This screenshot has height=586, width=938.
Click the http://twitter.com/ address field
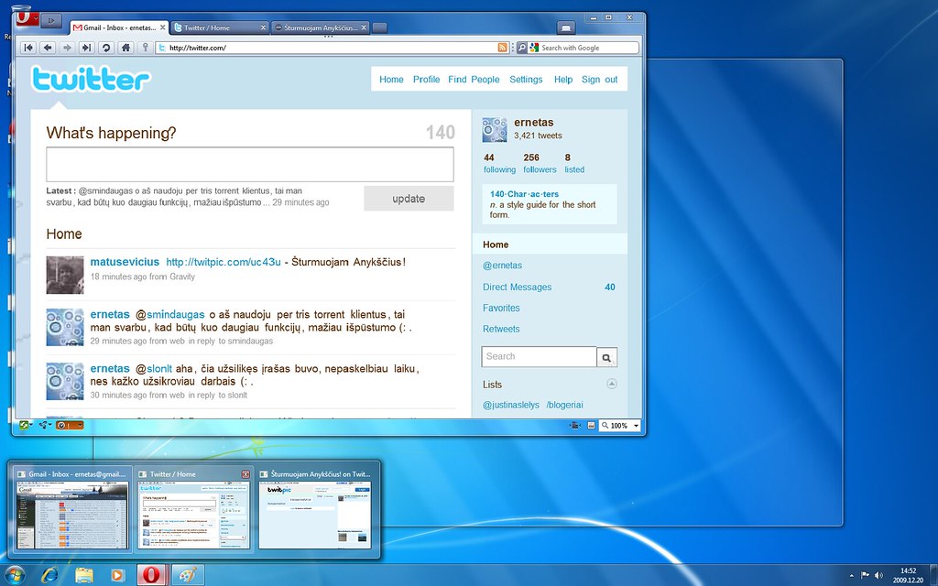click(x=332, y=48)
